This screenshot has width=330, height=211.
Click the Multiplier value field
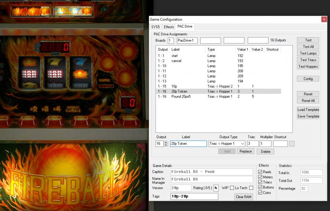click(x=266, y=144)
